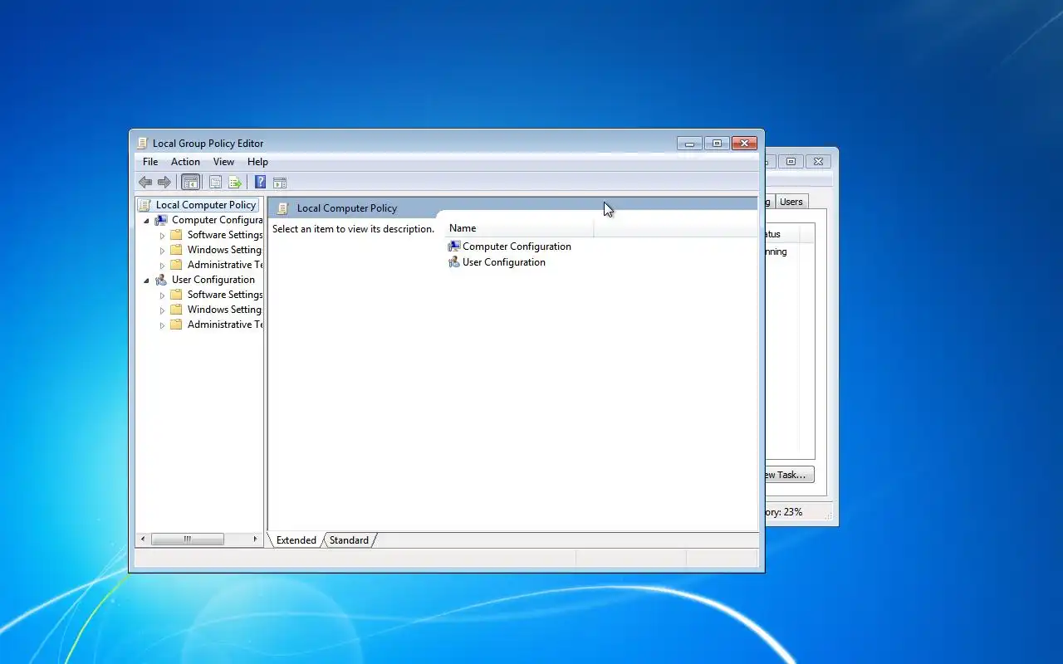This screenshot has height=664, width=1063.
Task: Select Administrative Templates label under Computer Configuration
Action: (x=224, y=265)
